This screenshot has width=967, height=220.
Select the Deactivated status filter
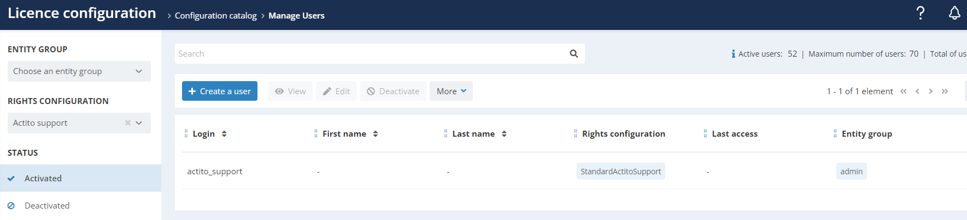coord(80,205)
